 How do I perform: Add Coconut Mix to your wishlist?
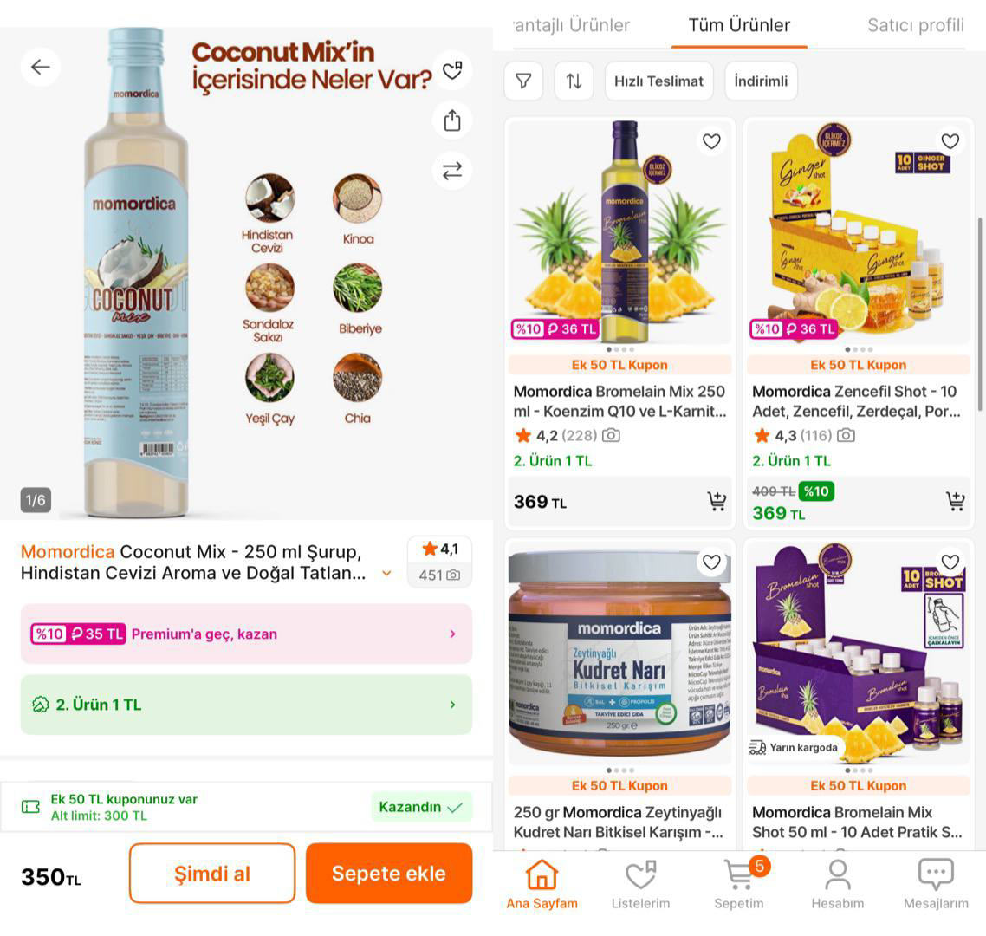coord(452,70)
